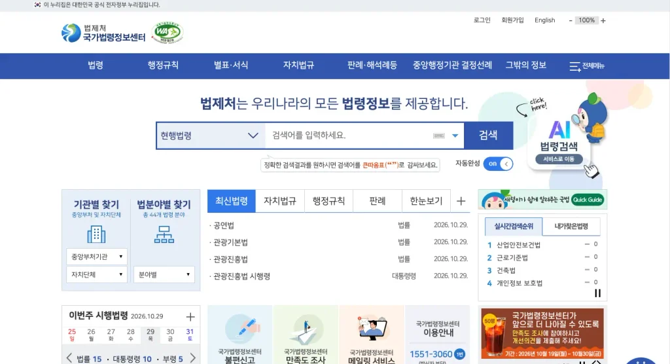Open the 불편신고 pencil icon tile
The image size is (670, 364).
click(x=239, y=335)
